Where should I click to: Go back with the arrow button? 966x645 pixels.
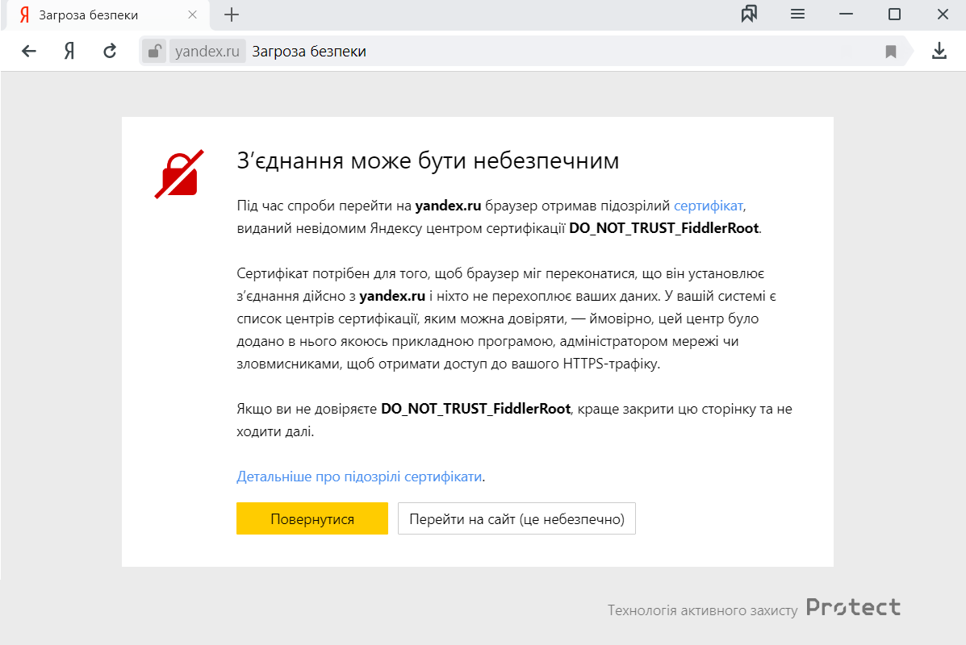[x=29, y=51]
